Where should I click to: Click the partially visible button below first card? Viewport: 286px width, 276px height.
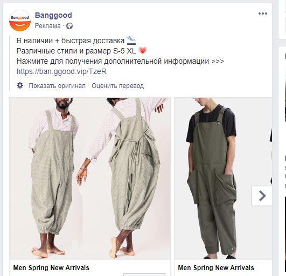(144, 275)
